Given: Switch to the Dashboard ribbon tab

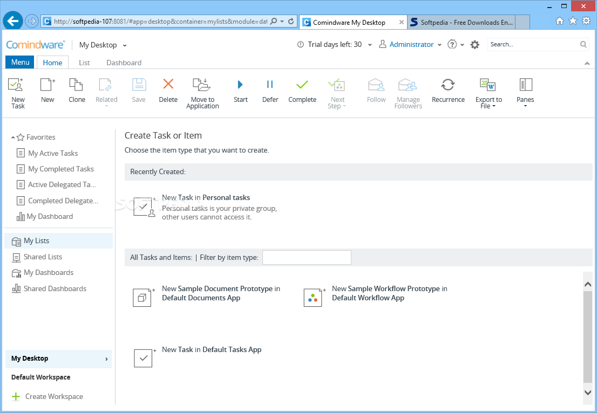Looking at the screenshot, I should (x=124, y=63).
